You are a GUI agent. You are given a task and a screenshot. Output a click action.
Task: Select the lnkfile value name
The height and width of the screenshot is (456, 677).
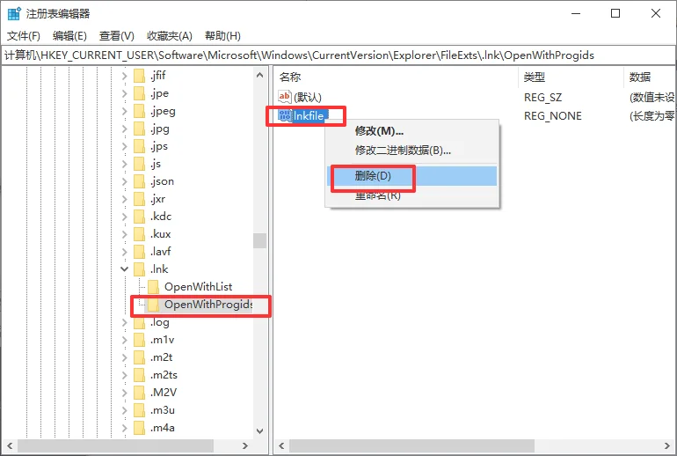click(309, 116)
